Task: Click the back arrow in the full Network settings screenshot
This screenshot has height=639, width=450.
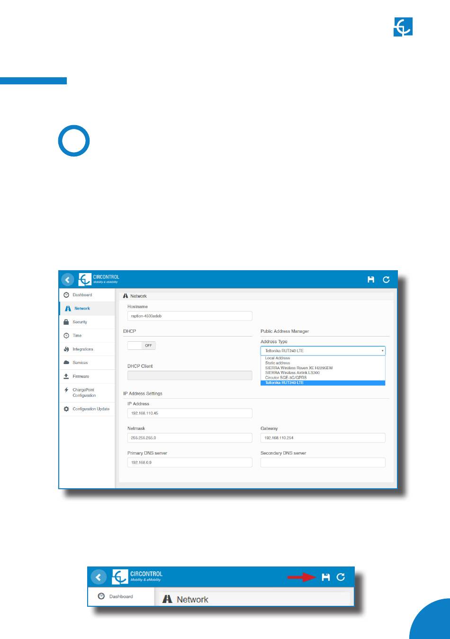Action: coord(68,280)
